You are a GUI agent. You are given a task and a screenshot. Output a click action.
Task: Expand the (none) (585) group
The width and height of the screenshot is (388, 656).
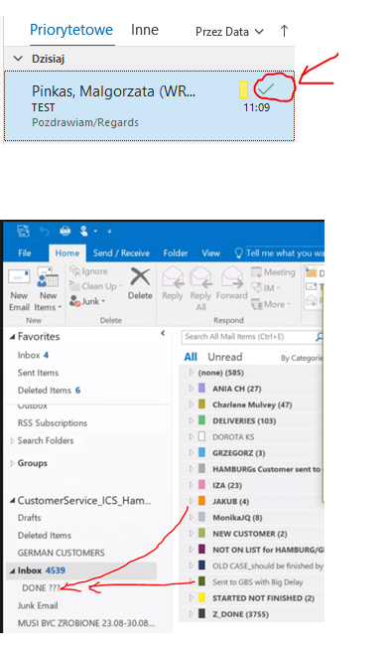point(191,373)
